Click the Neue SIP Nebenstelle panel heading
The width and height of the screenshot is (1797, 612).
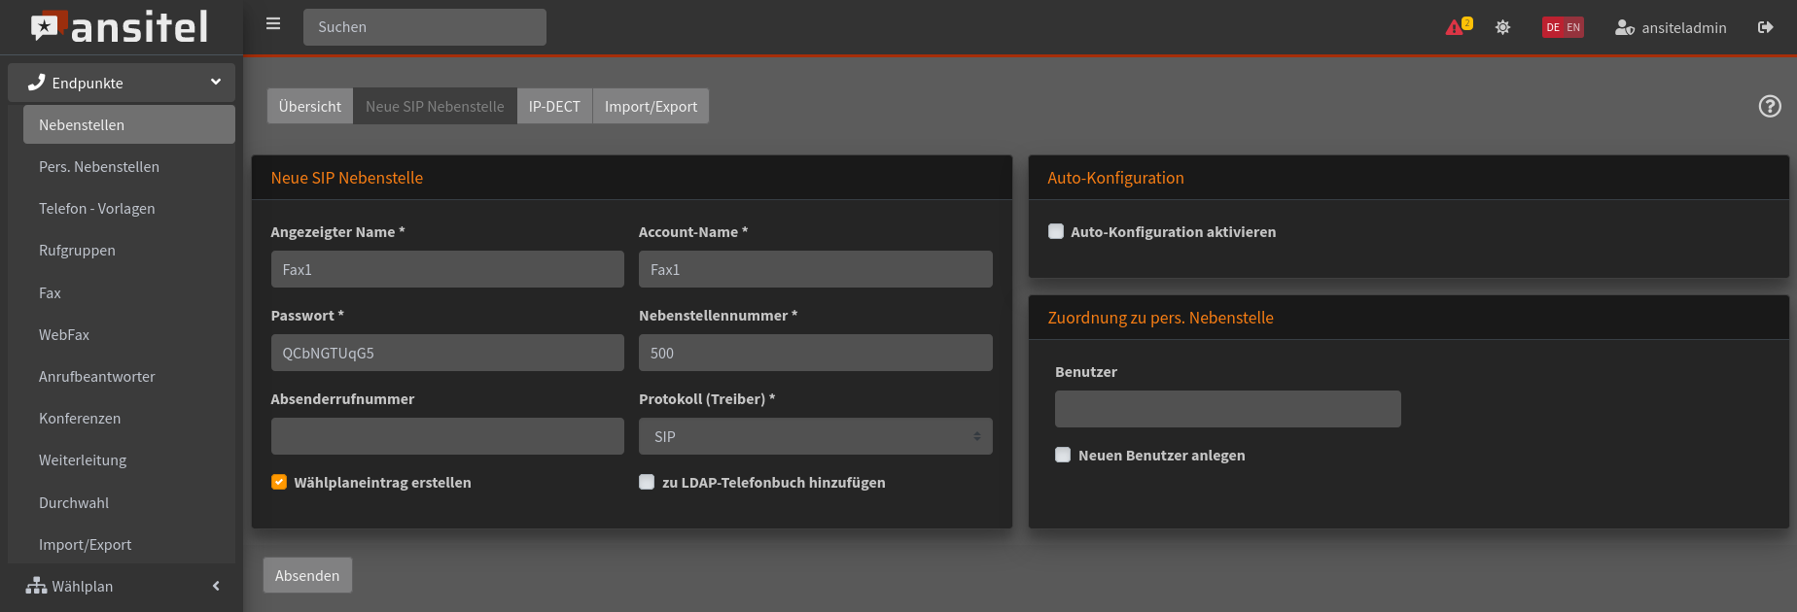click(347, 178)
